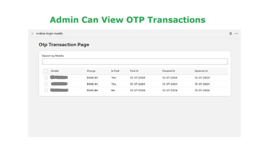Click the Mobile column header
Viewport: 270px width, 152px height.
[x=55, y=71]
